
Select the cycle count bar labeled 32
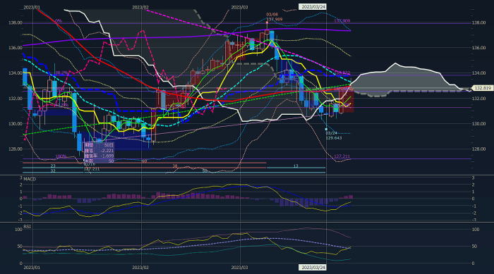[53, 172]
